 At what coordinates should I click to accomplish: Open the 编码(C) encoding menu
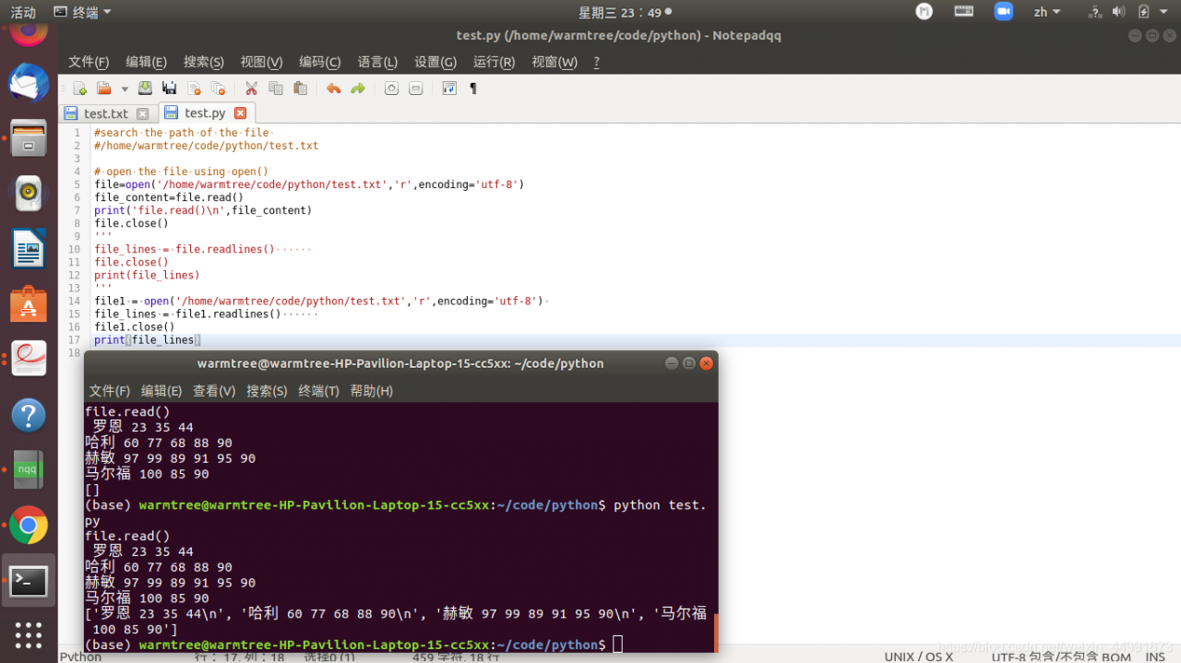320,62
